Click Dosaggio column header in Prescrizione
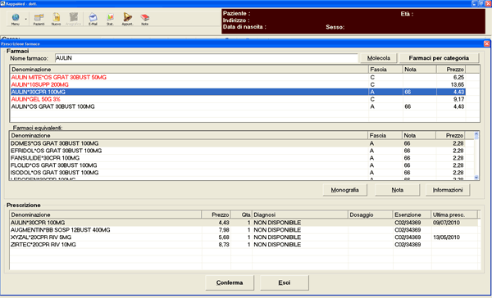 (371, 214)
